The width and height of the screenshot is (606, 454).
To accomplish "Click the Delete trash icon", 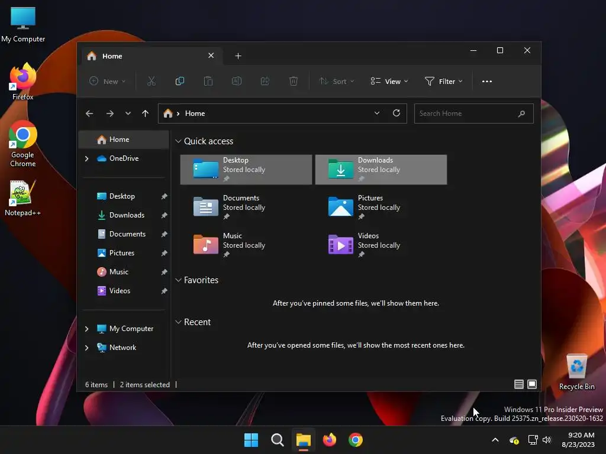I will pyautogui.click(x=294, y=81).
